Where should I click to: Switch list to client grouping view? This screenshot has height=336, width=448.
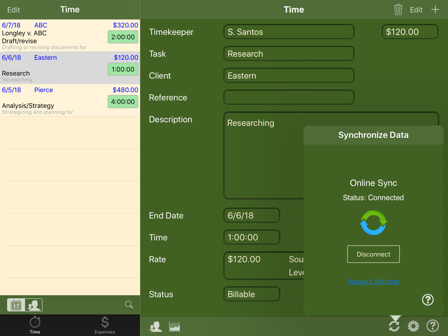coord(34,305)
